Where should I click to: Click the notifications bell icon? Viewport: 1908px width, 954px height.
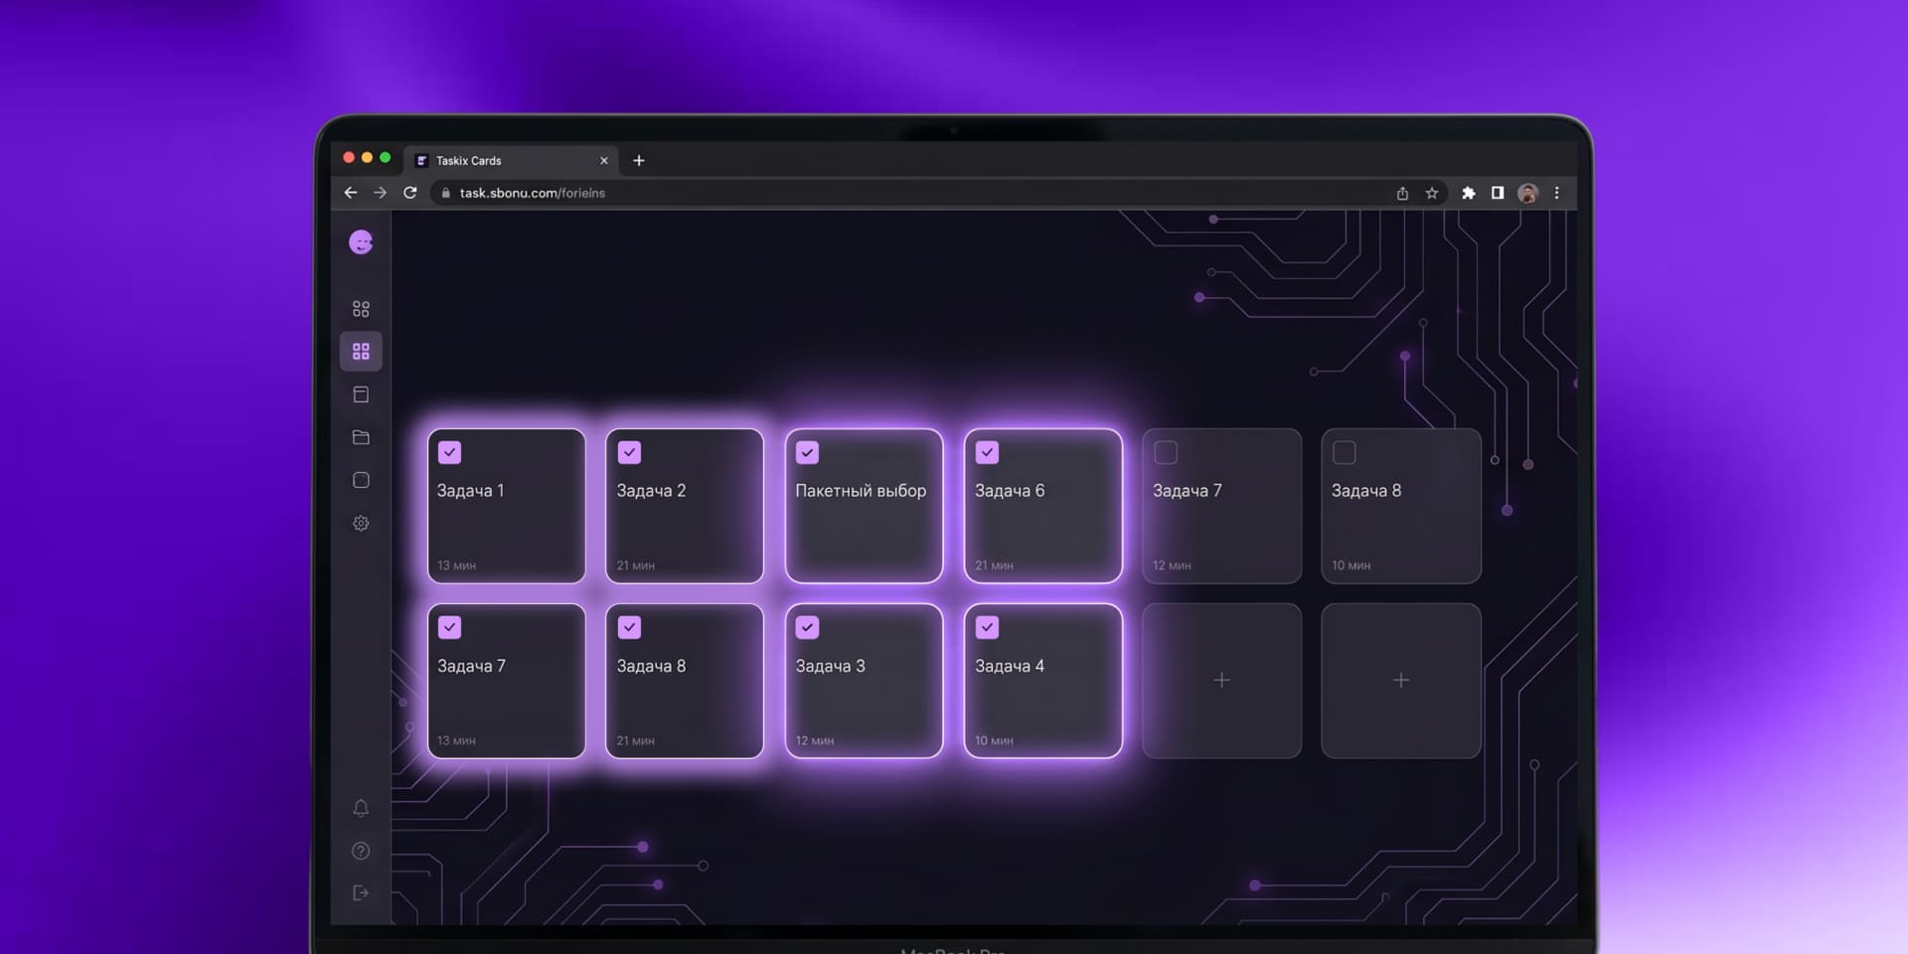pos(361,808)
